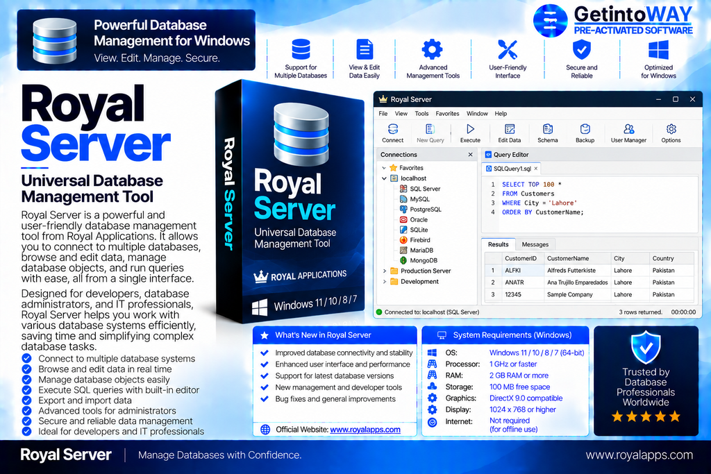Select the Alfreds Futterkiste cell
Screen dimensions: 711x474
pos(577,270)
